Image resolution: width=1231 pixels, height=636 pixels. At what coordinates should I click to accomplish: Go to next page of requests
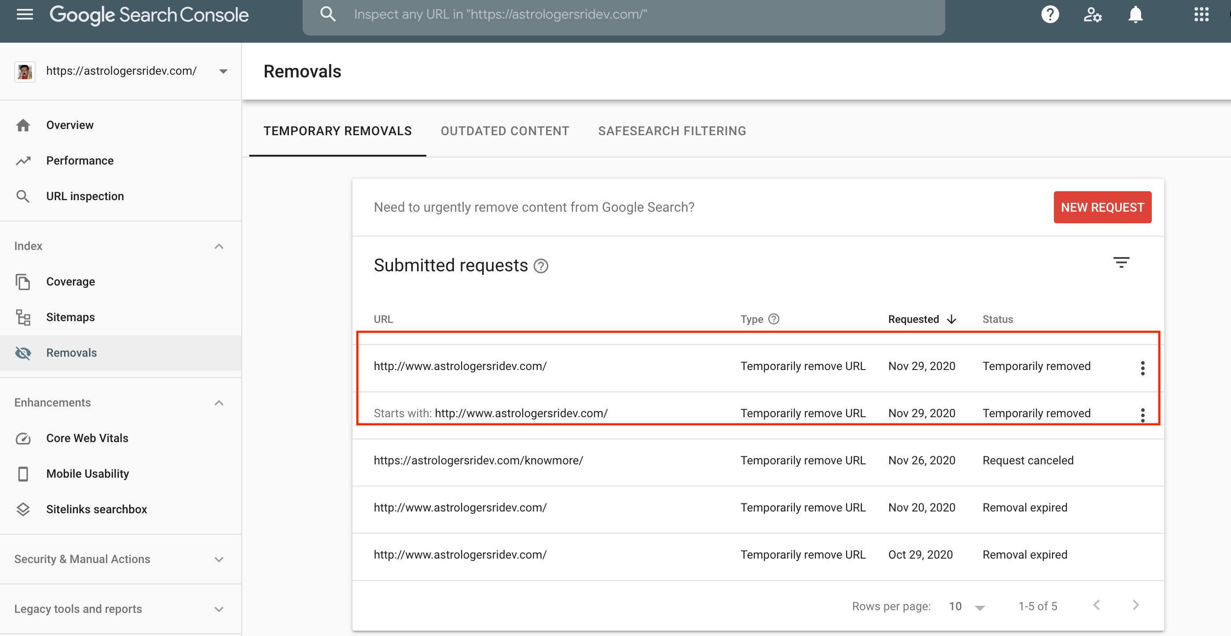coord(1135,605)
